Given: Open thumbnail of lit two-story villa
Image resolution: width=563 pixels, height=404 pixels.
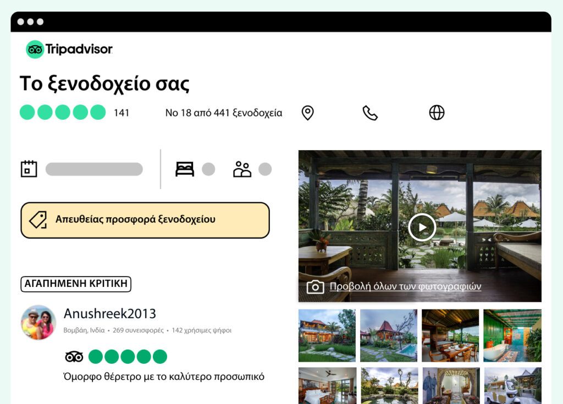Looking at the screenshot, I should coord(327,335).
